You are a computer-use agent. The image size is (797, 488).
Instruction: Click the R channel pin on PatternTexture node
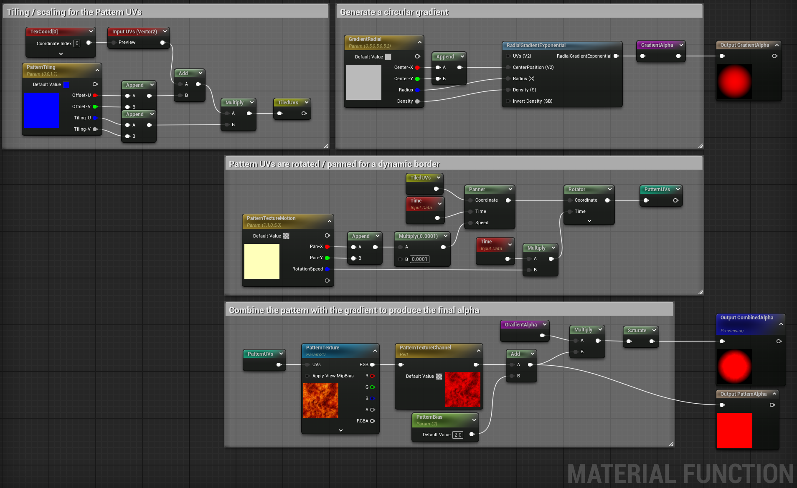click(x=371, y=376)
